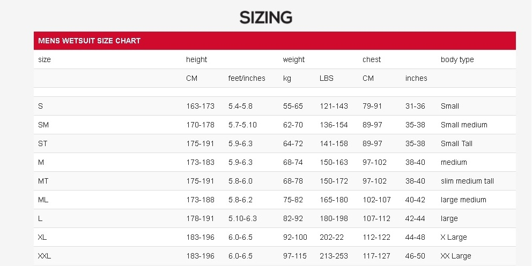
Task: Click the chest column header
Action: [372, 59]
